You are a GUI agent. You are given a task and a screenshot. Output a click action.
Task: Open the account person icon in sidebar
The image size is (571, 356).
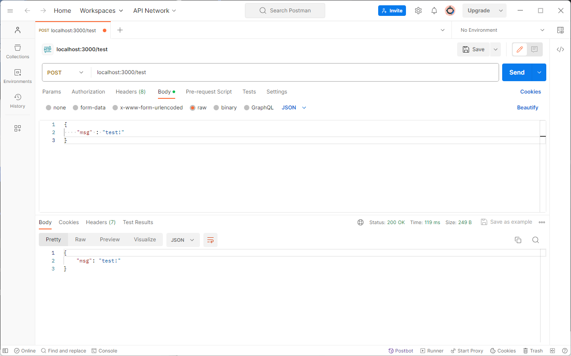(18, 30)
